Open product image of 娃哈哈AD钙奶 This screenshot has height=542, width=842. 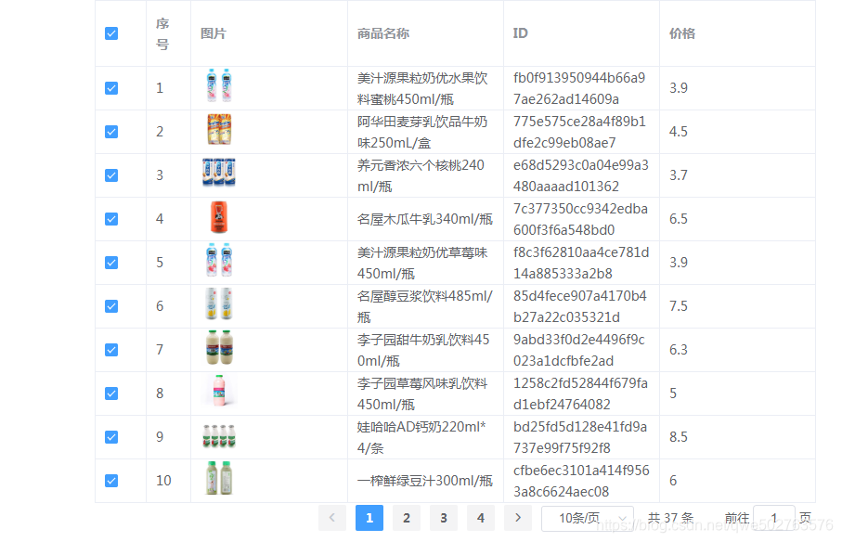219,436
